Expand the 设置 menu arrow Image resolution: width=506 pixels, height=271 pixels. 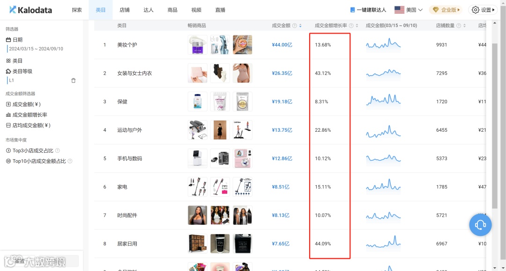[x=493, y=9]
